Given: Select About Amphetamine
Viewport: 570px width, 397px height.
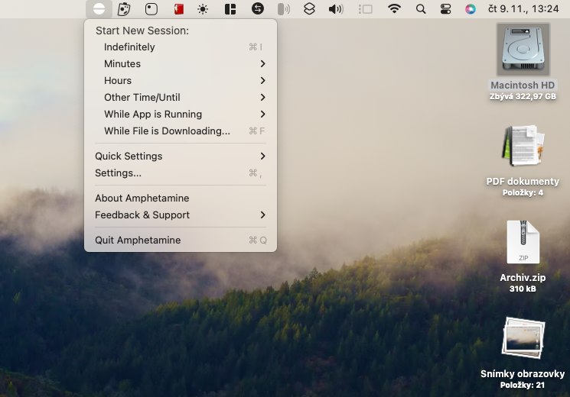Looking at the screenshot, I should (181, 198).
